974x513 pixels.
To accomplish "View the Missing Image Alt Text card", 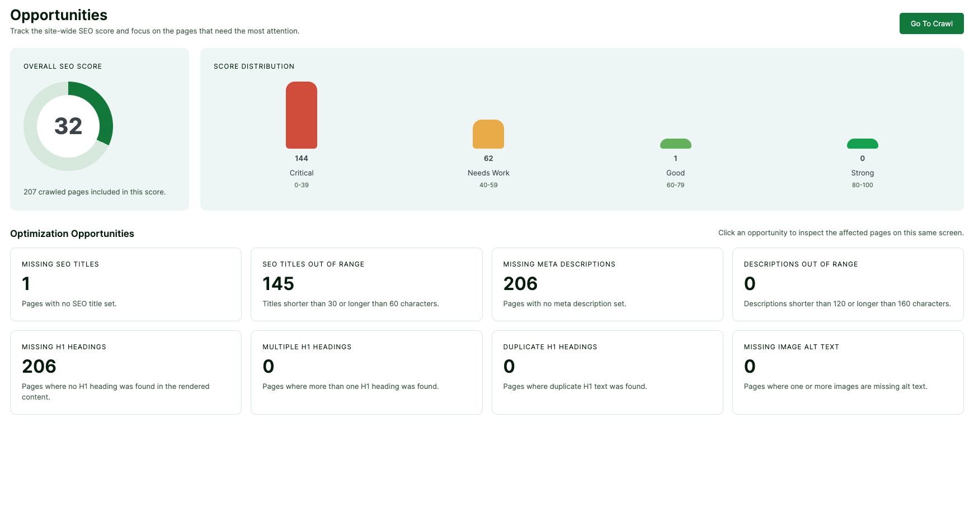I will [x=847, y=372].
